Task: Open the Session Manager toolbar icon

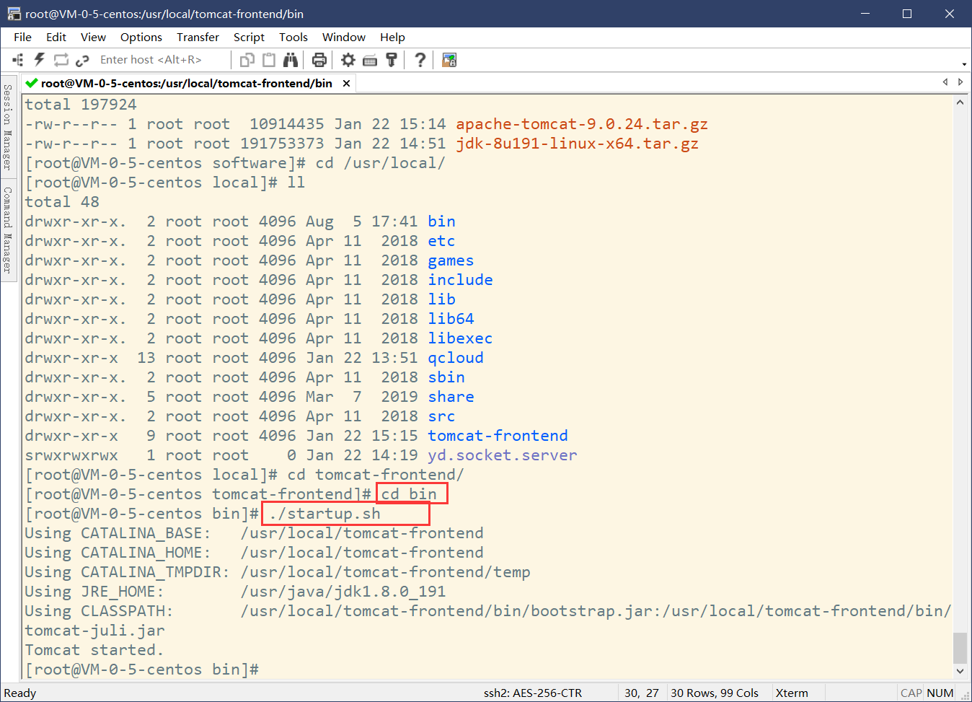Action: click(18, 60)
